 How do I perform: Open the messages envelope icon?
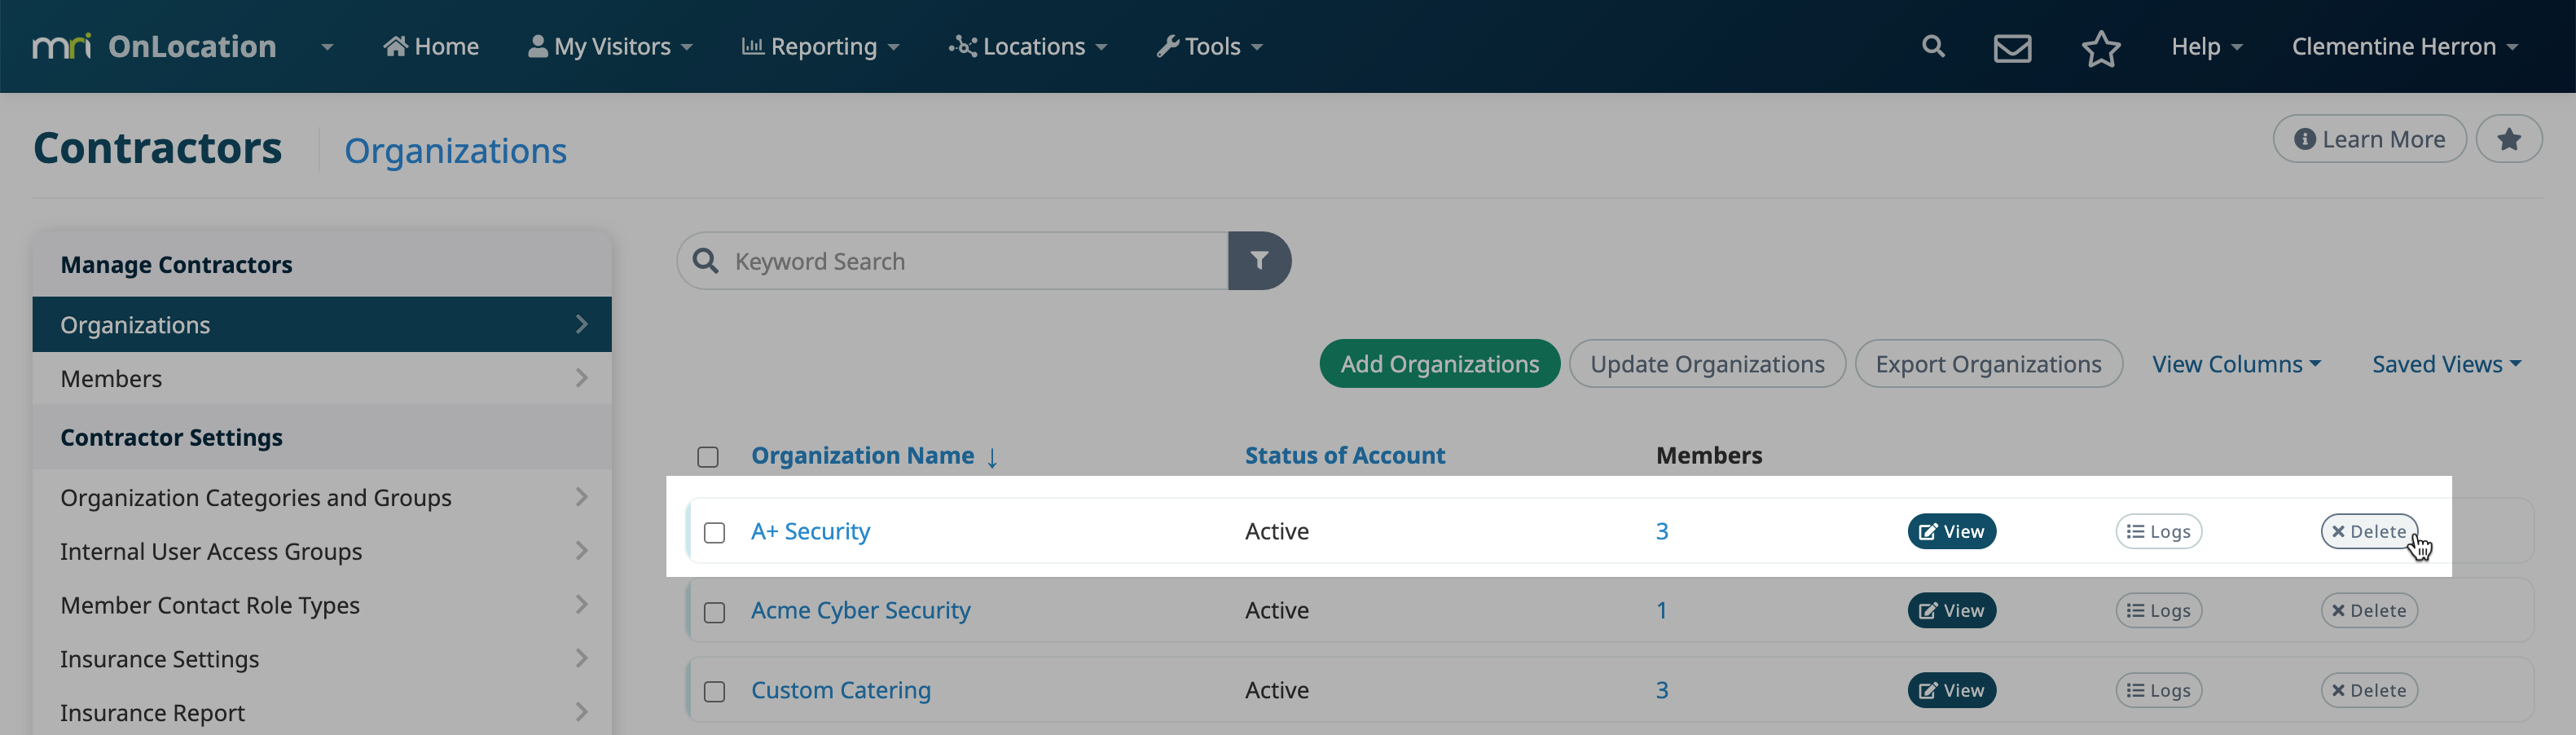coord(2012,48)
